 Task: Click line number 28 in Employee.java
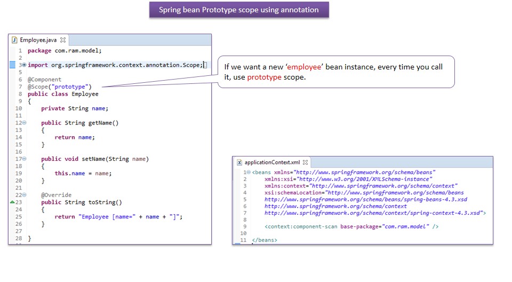tap(19, 238)
